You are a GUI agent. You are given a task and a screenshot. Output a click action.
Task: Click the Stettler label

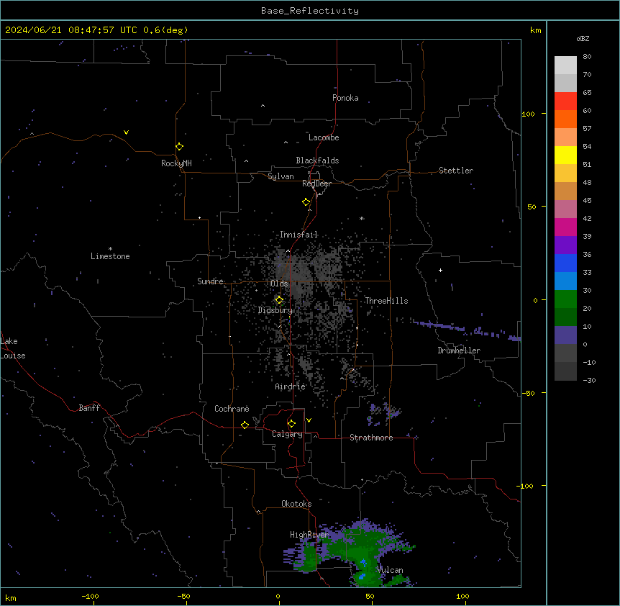[456, 171]
